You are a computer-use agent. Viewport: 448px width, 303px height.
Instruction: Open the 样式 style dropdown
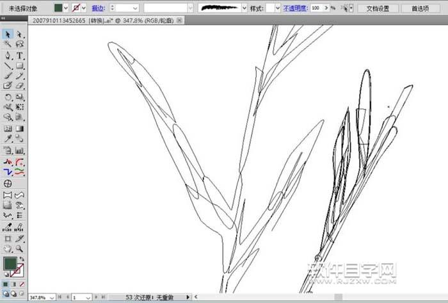(x=277, y=8)
